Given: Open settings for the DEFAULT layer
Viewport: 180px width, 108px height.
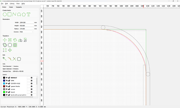Looking at the screenshot, I should pos(32,78).
